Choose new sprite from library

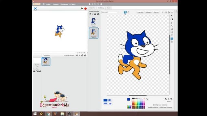point(77,55)
